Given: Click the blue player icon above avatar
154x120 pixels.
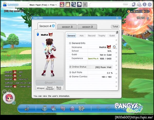Looking at the screenshot, I should point(38,34).
